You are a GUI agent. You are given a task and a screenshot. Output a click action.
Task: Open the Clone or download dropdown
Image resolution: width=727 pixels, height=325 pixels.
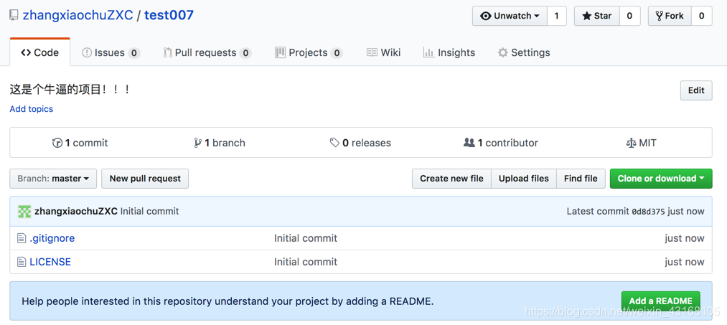coord(661,179)
